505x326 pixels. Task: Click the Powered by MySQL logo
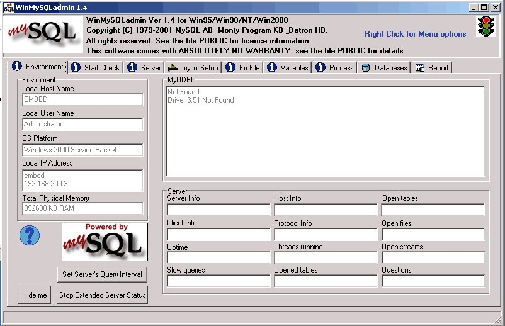[105, 242]
